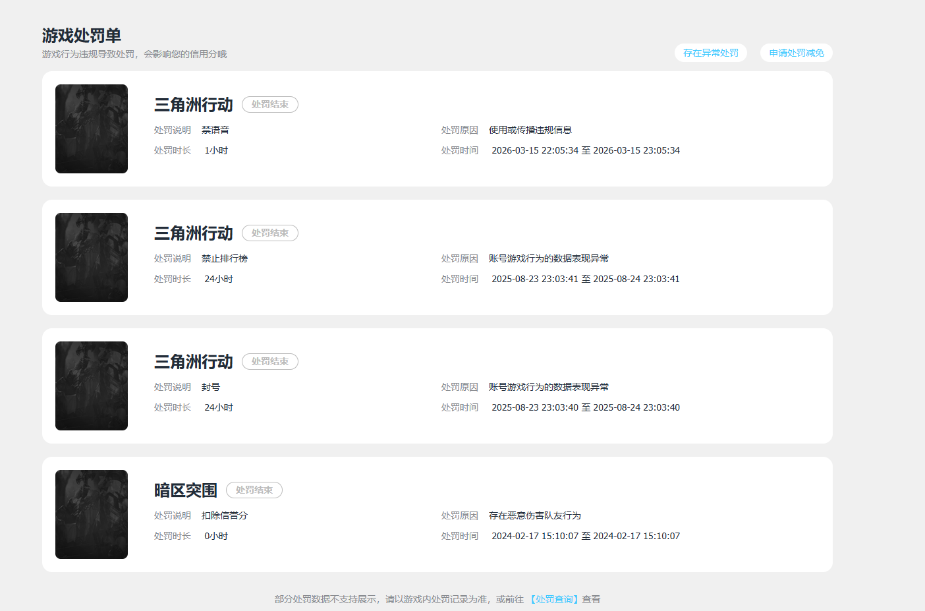Select the reason 使用或传播违规信息
Viewport: 925px width, 611px height.
pos(530,130)
